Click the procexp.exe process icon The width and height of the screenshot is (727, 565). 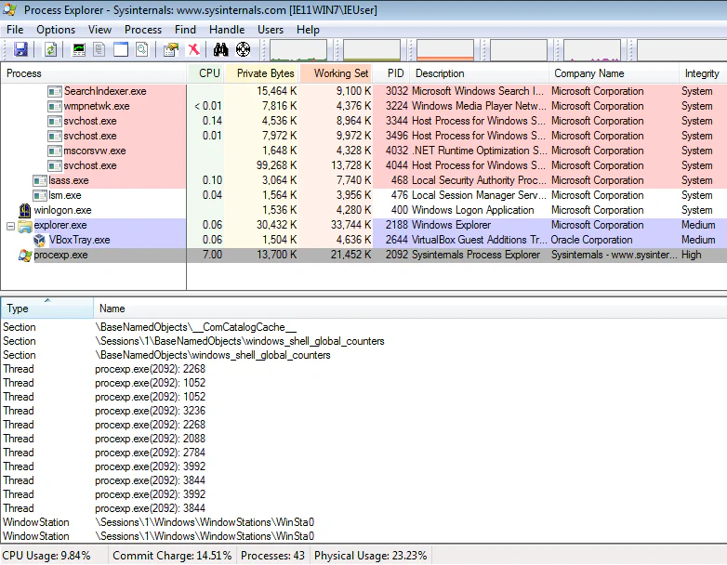(25, 255)
